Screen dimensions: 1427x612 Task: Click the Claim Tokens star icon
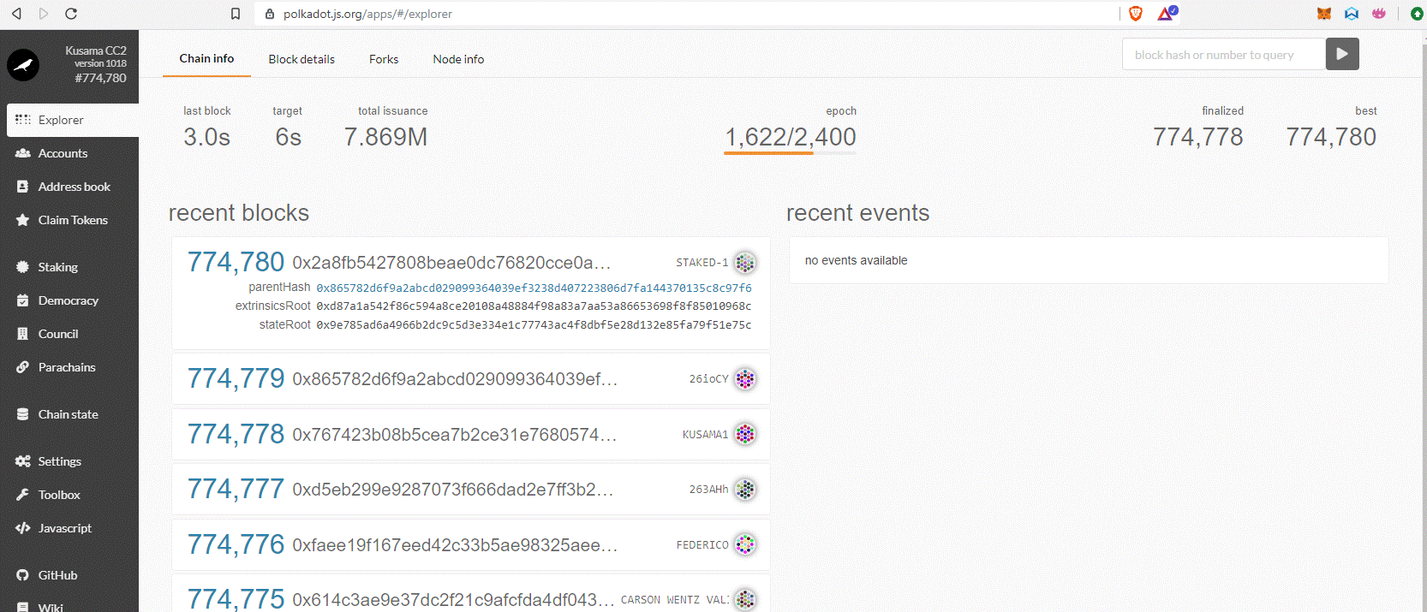(x=23, y=220)
